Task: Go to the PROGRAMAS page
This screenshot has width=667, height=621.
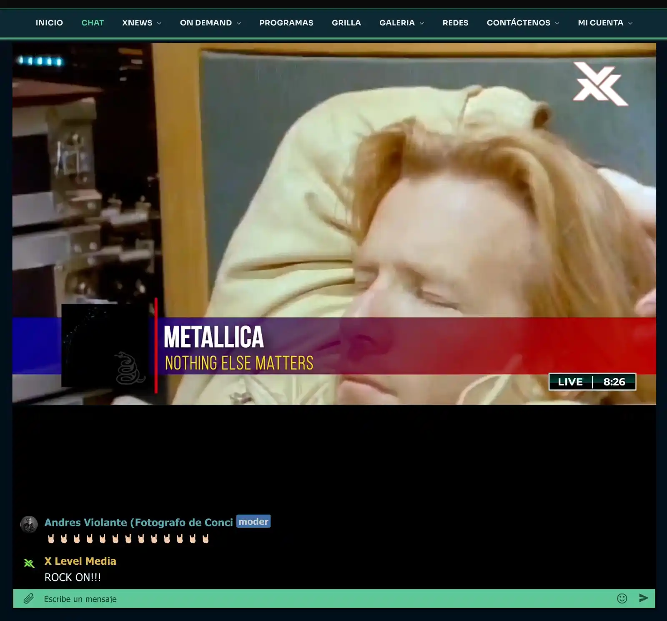Action: [286, 23]
